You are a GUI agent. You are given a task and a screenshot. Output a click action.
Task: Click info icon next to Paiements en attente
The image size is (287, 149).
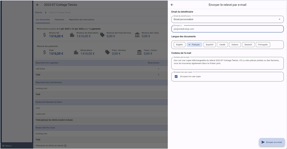[x=65, y=146]
